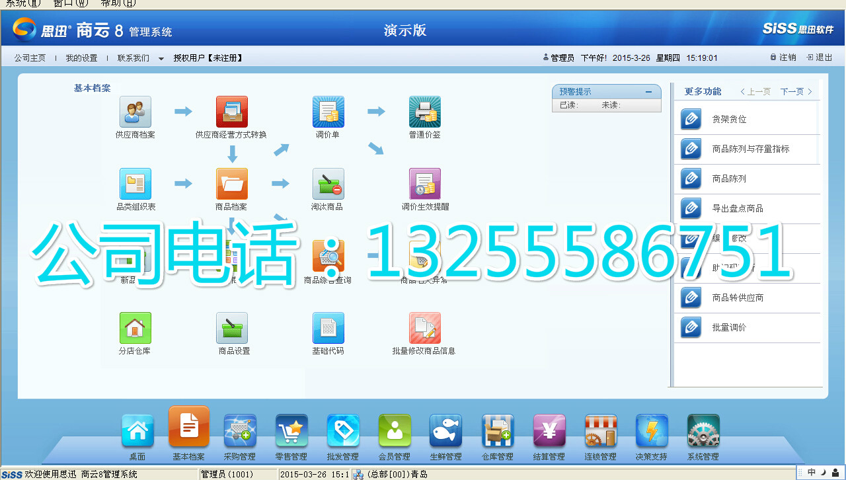Open 供应商经营方式转换 module icon

click(x=232, y=112)
